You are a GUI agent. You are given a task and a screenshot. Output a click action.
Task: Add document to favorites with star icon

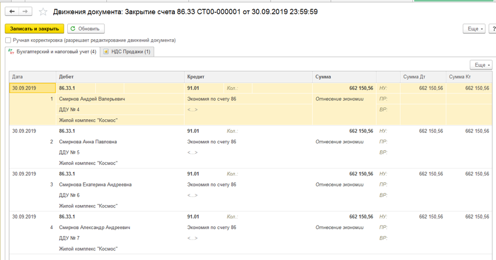[x=43, y=12]
